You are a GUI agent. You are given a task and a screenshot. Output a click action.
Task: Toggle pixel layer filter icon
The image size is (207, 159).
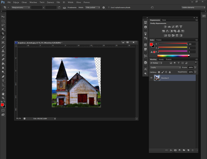pyautogui.click(x=171, y=63)
